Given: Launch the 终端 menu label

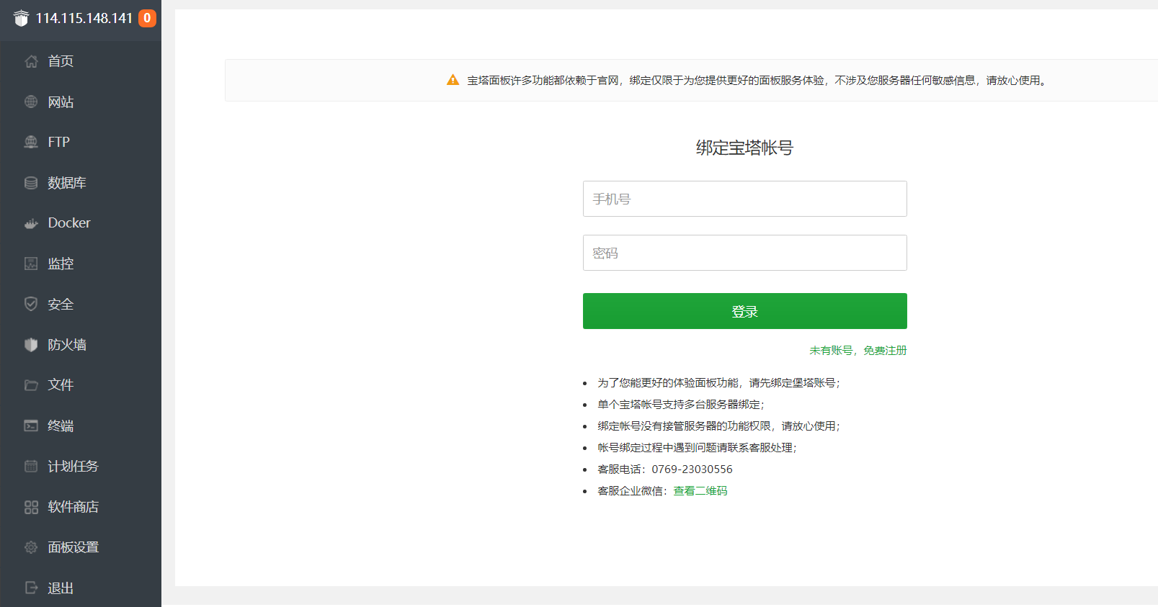Looking at the screenshot, I should click(61, 426).
